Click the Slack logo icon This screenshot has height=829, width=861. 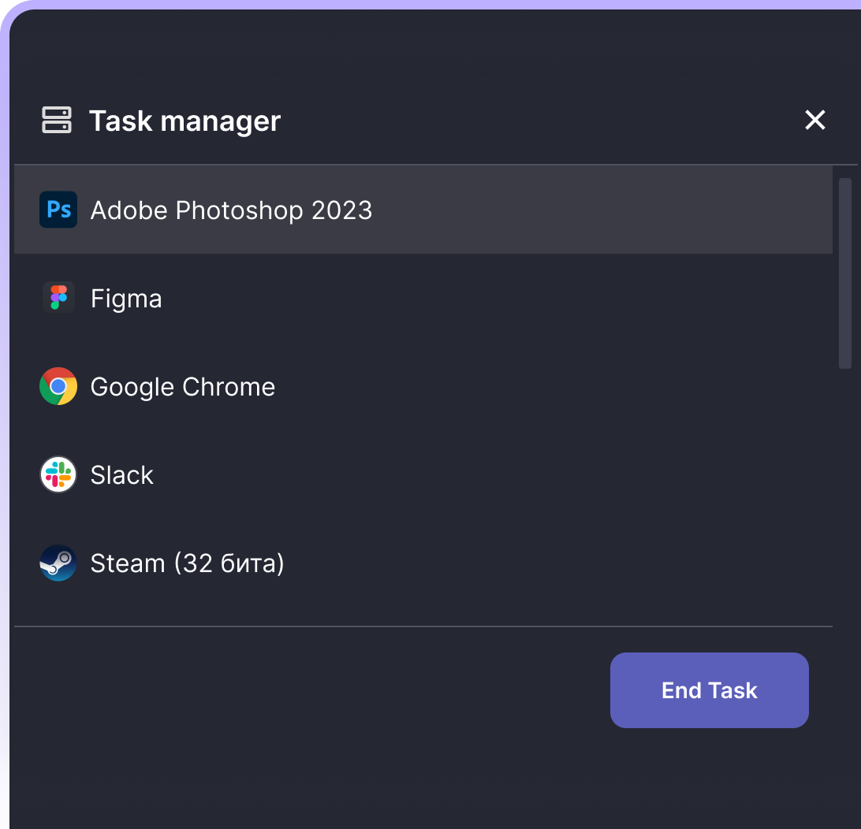tap(58, 474)
